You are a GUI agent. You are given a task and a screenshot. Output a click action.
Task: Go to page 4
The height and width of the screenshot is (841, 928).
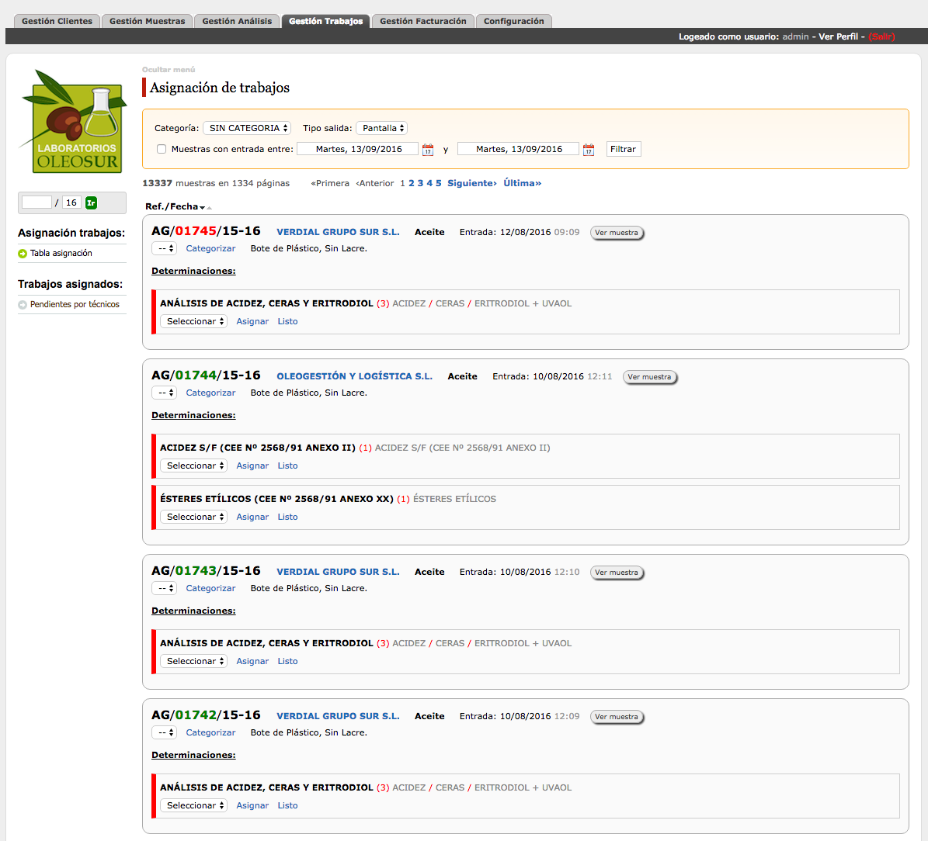click(429, 183)
